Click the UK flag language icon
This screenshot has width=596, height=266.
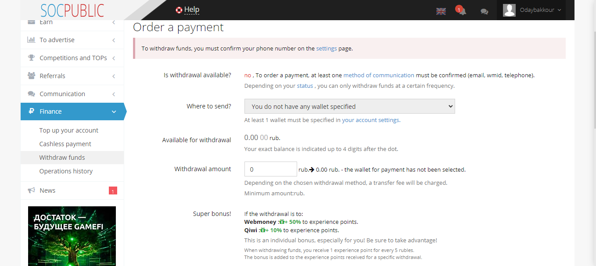(x=441, y=11)
